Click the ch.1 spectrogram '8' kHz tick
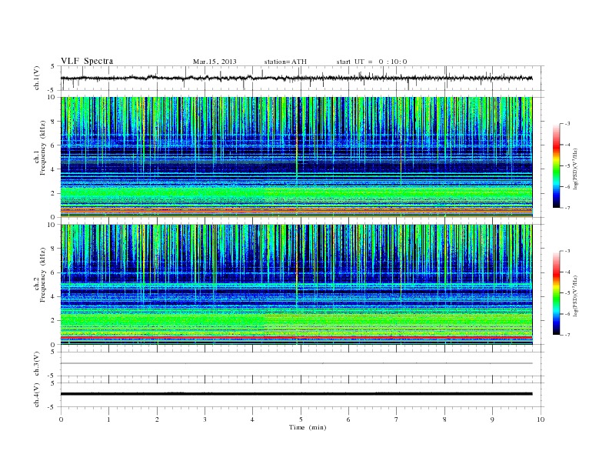This screenshot has width=609, height=471. tap(53, 122)
